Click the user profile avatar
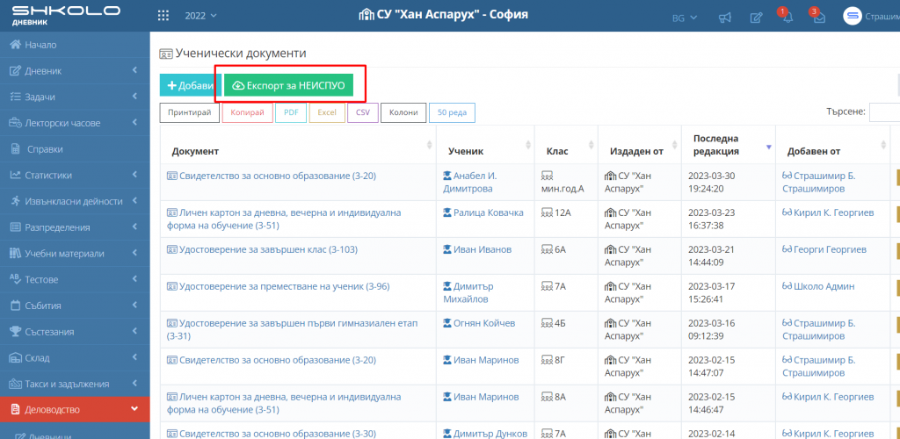900x439 pixels. pyautogui.click(x=853, y=16)
